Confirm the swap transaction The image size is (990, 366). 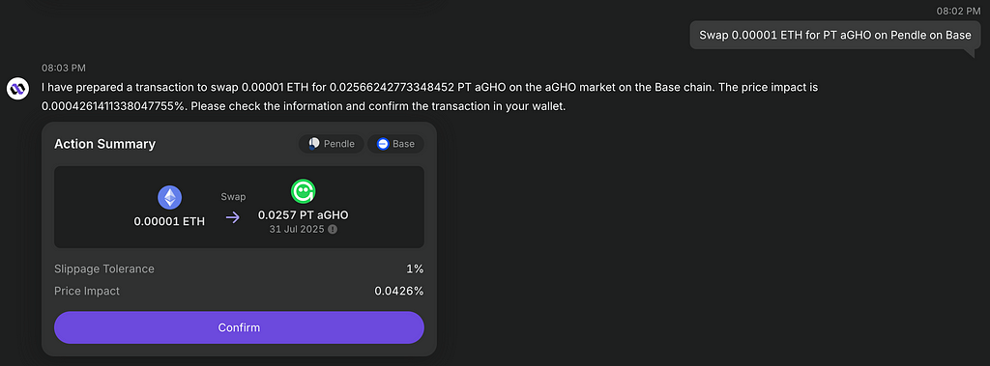coord(239,327)
